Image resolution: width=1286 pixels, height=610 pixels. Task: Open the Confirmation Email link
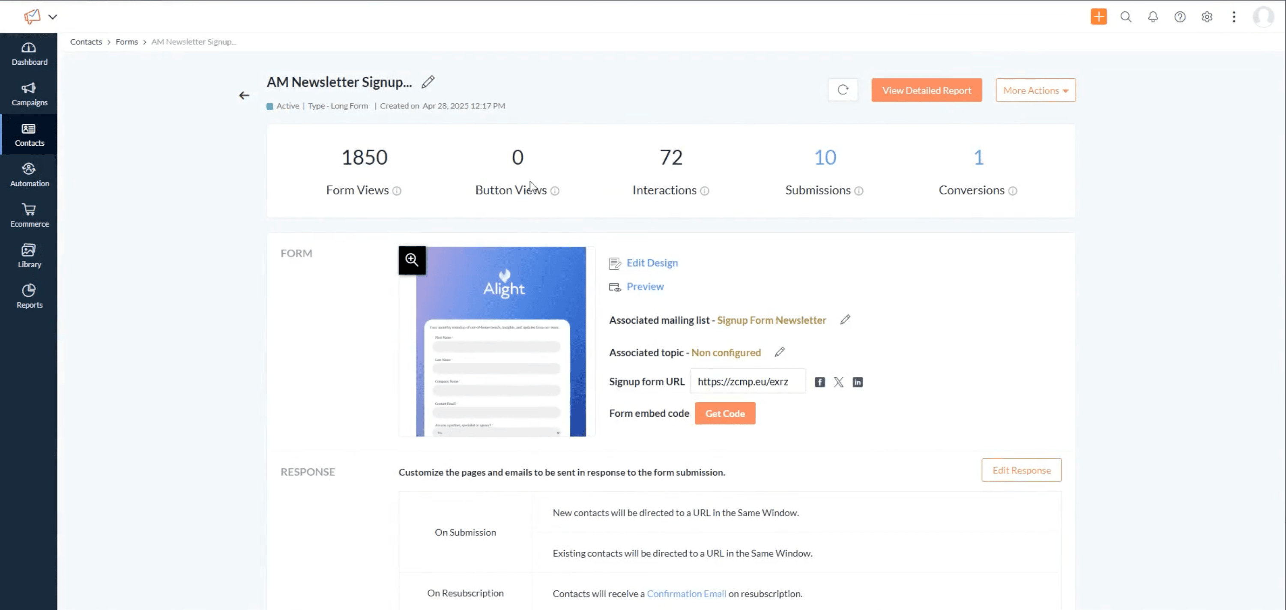pyautogui.click(x=686, y=594)
